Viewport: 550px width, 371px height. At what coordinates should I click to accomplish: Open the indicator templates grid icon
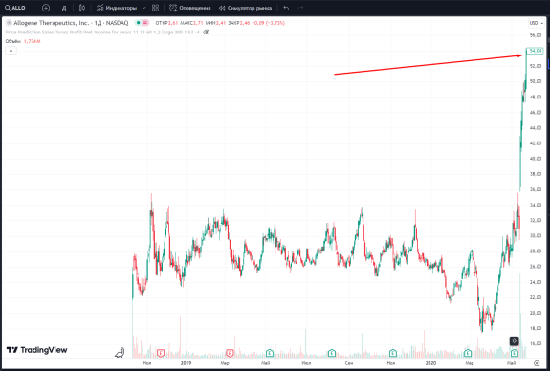155,8
